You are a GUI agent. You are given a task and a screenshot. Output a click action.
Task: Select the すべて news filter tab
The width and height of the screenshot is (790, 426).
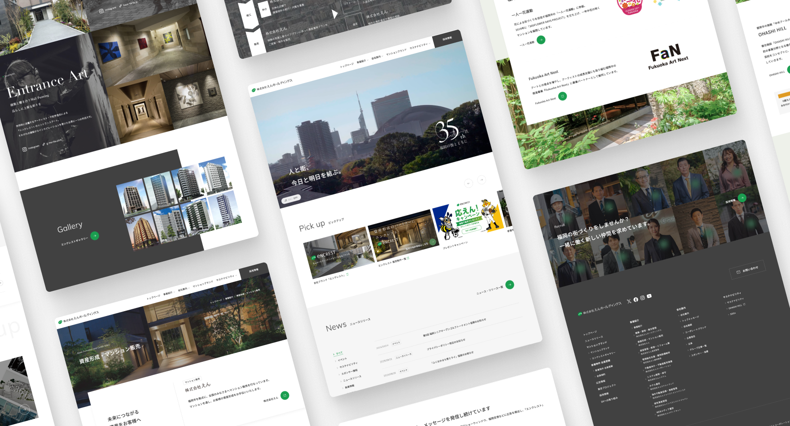point(338,353)
